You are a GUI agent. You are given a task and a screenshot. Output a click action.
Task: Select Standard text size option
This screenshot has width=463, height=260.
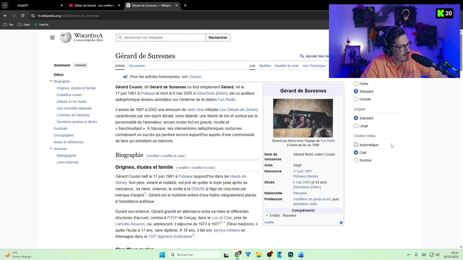(356, 91)
